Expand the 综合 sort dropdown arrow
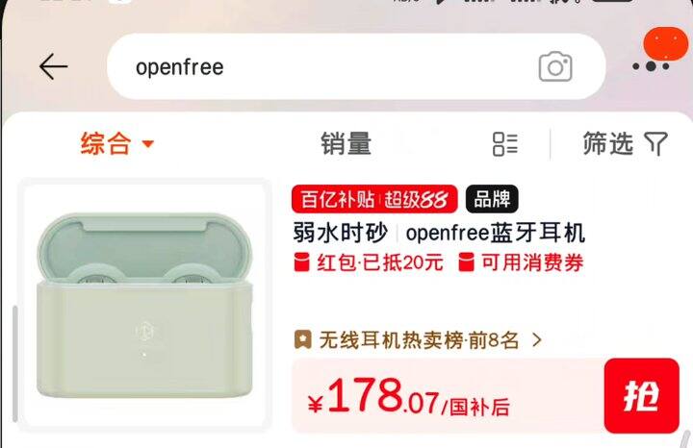 coord(148,144)
